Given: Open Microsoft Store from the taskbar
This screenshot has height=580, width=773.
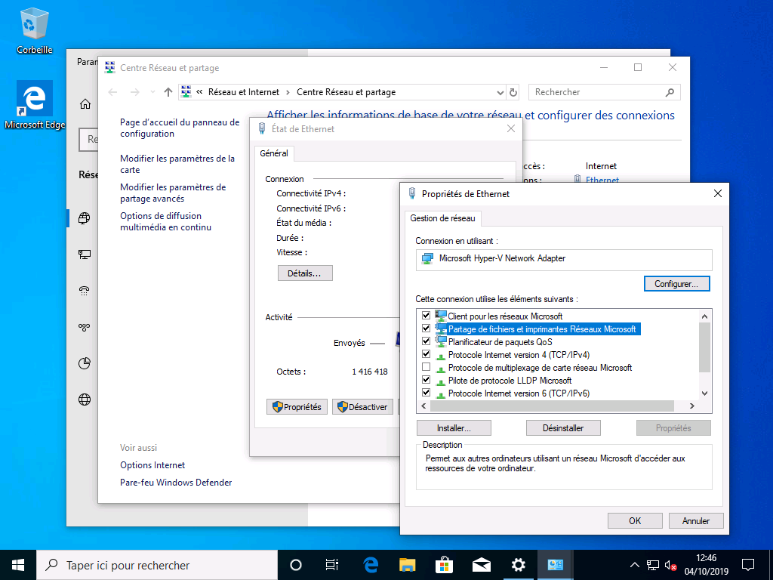Looking at the screenshot, I should [x=444, y=565].
